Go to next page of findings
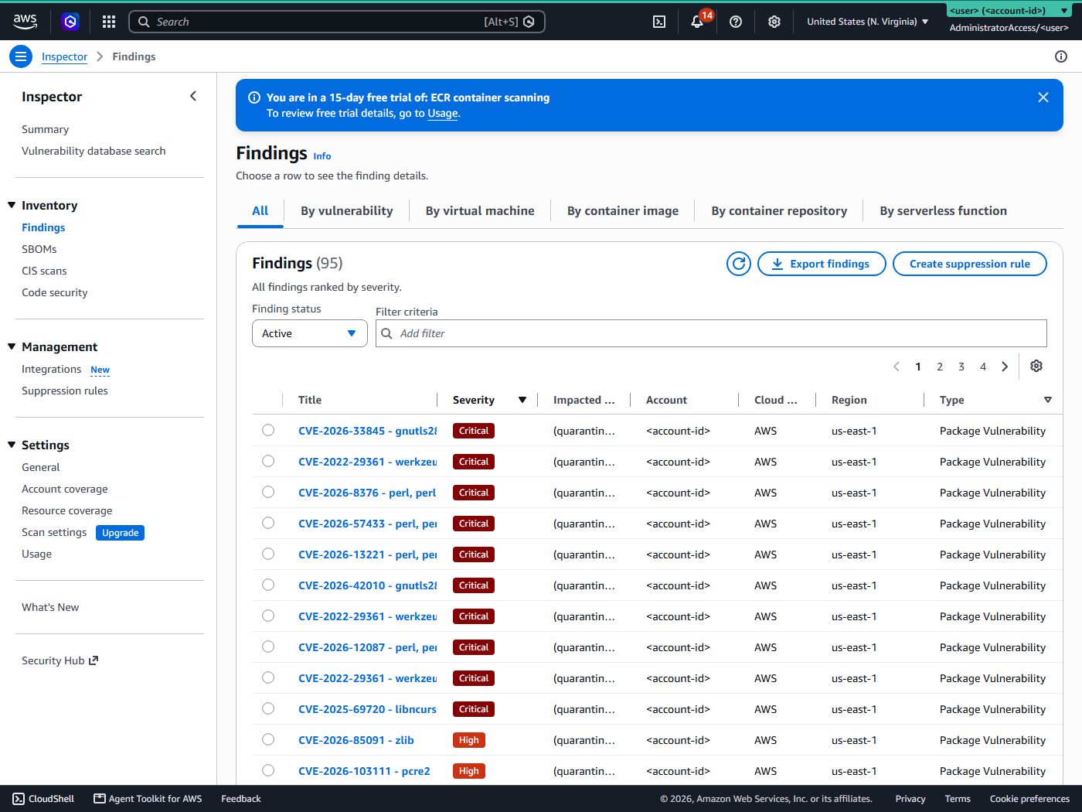 tap(1005, 367)
